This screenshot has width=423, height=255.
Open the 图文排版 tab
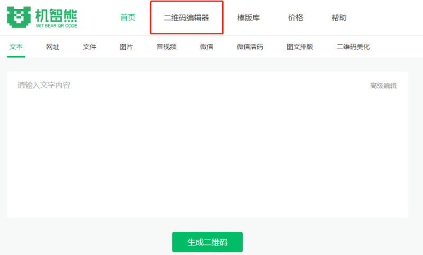[300, 47]
